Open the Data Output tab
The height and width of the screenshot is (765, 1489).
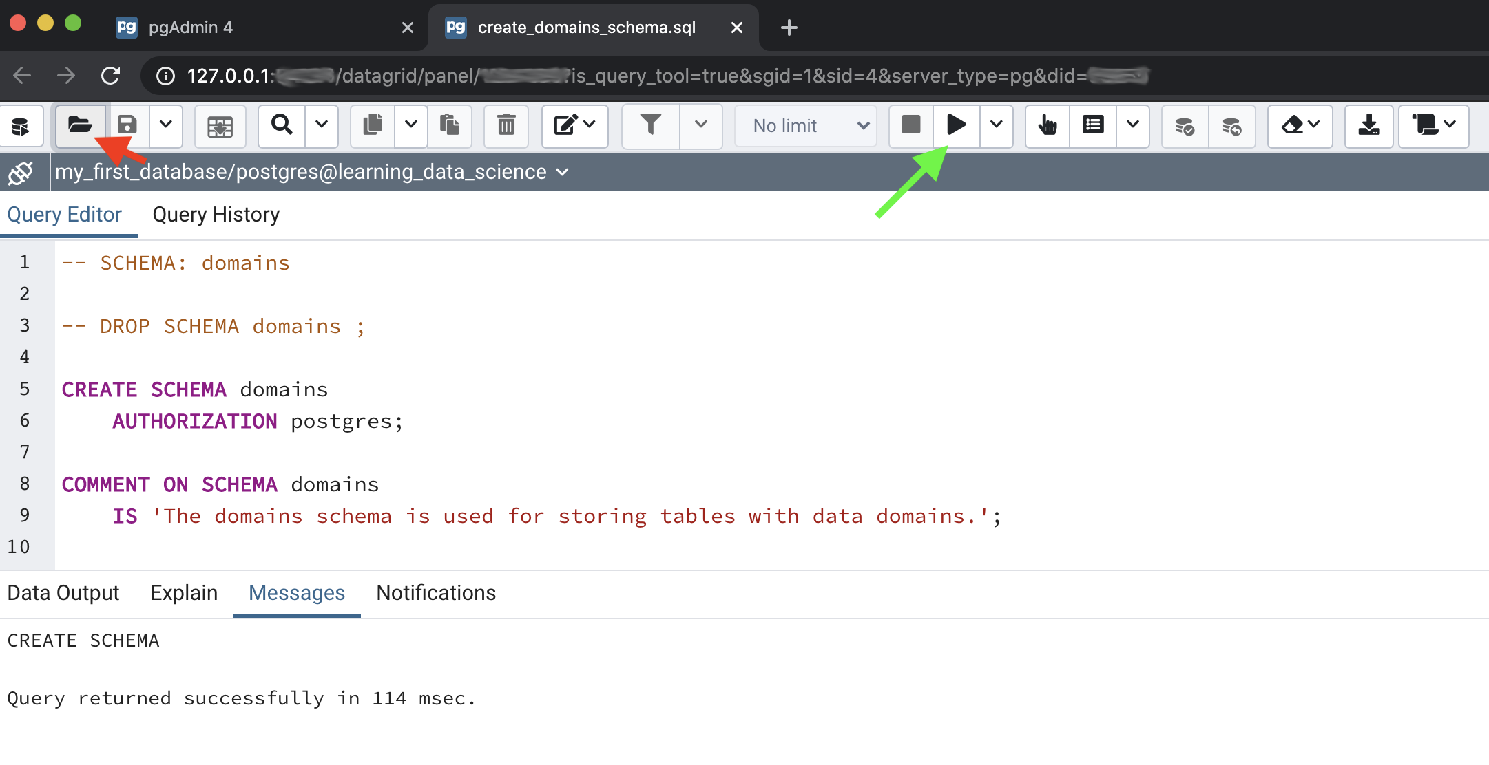[x=63, y=593]
